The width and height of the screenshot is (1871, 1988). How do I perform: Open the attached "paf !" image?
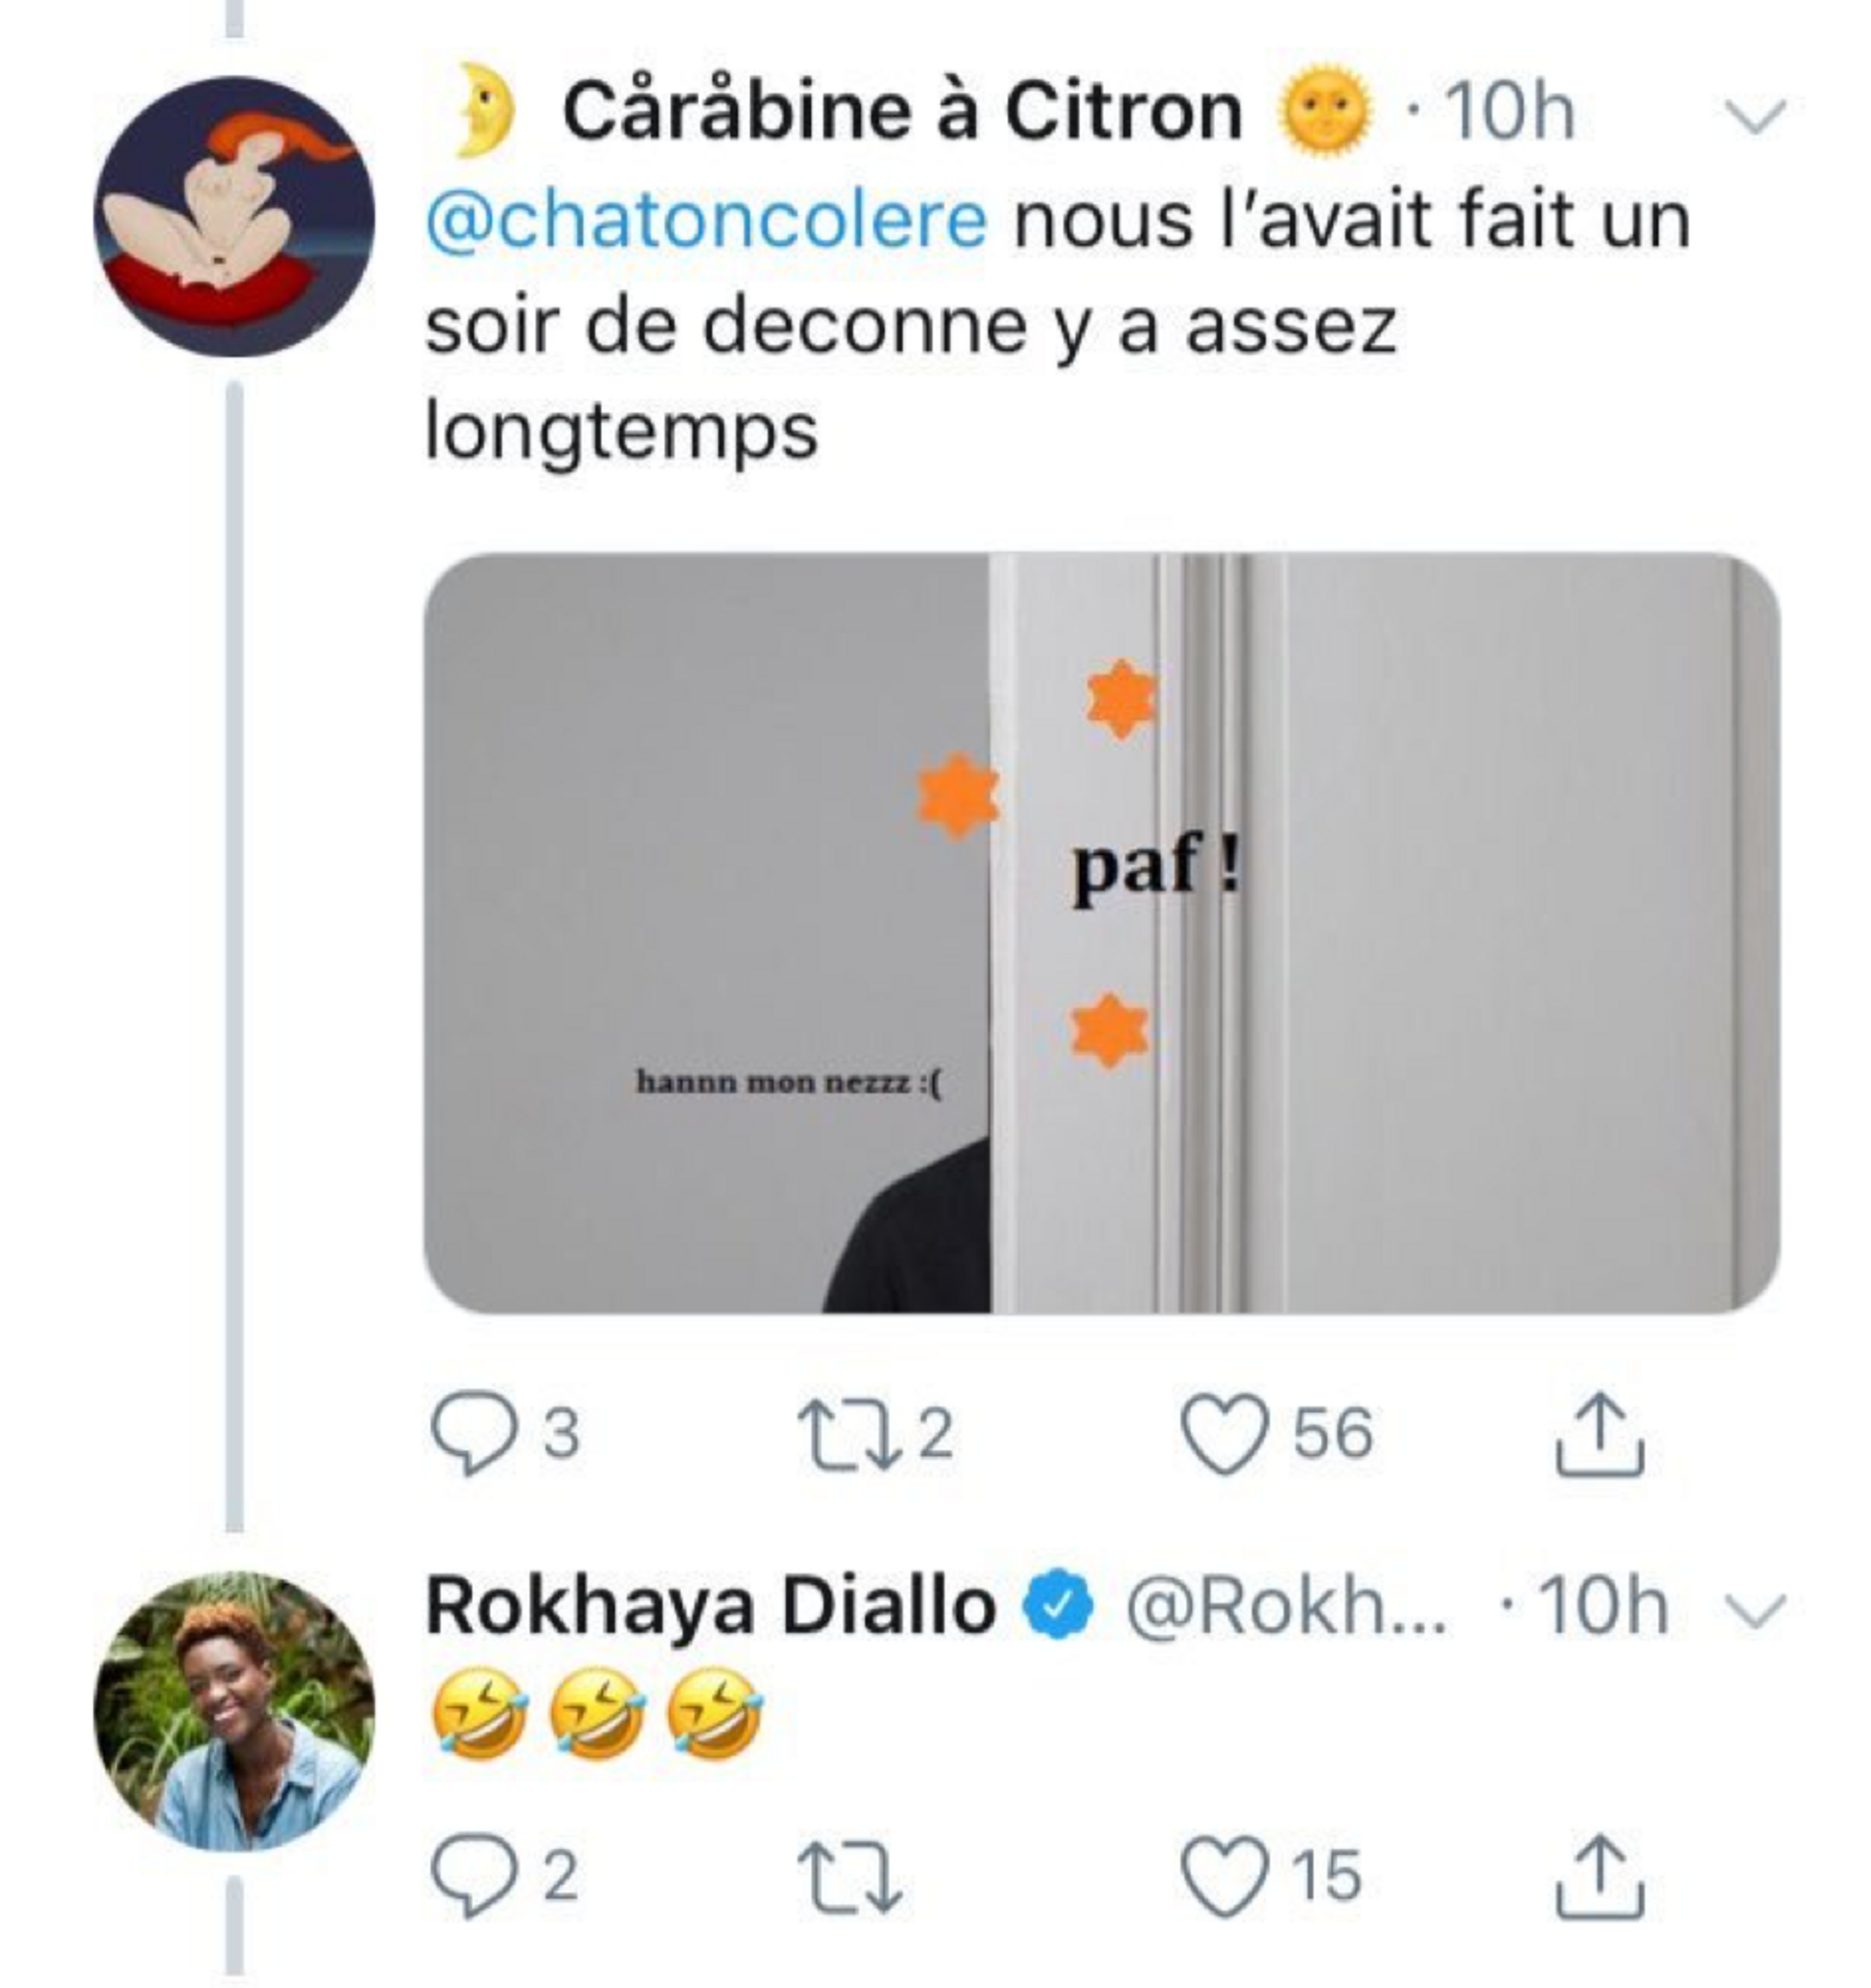[x=1100, y=932]
